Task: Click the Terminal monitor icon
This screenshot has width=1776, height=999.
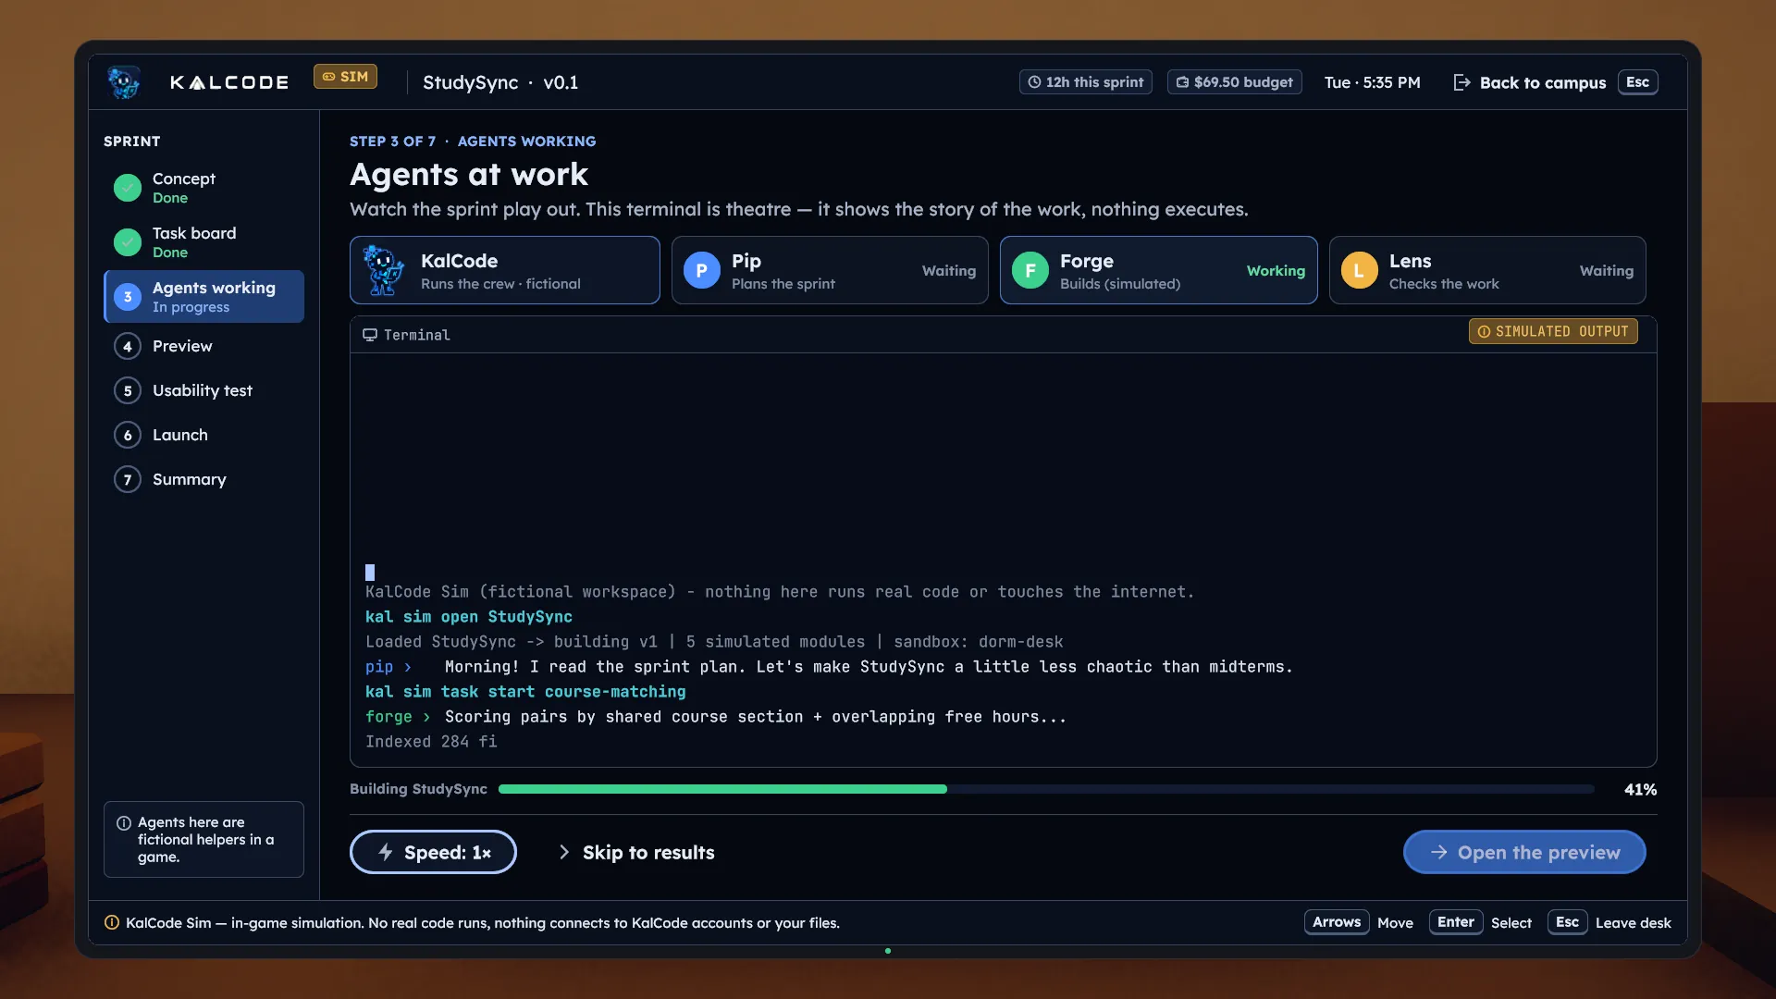Action: click(370, 335)
